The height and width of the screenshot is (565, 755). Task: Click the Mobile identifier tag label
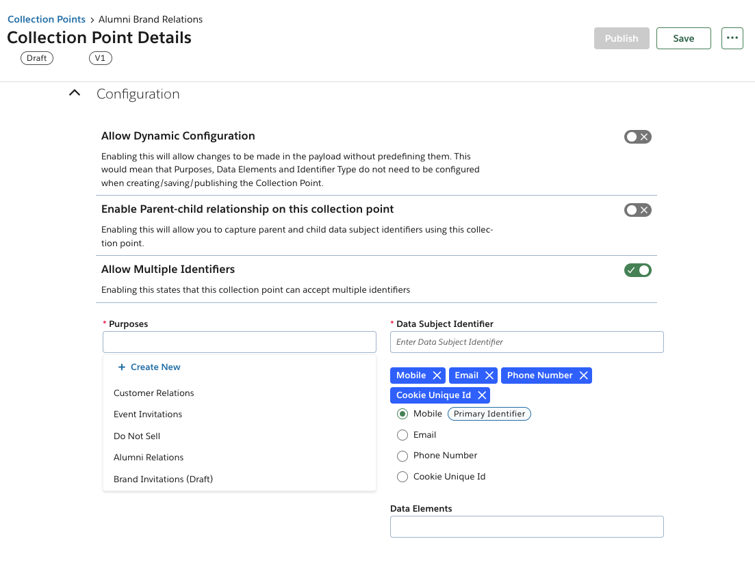point(411,376)
